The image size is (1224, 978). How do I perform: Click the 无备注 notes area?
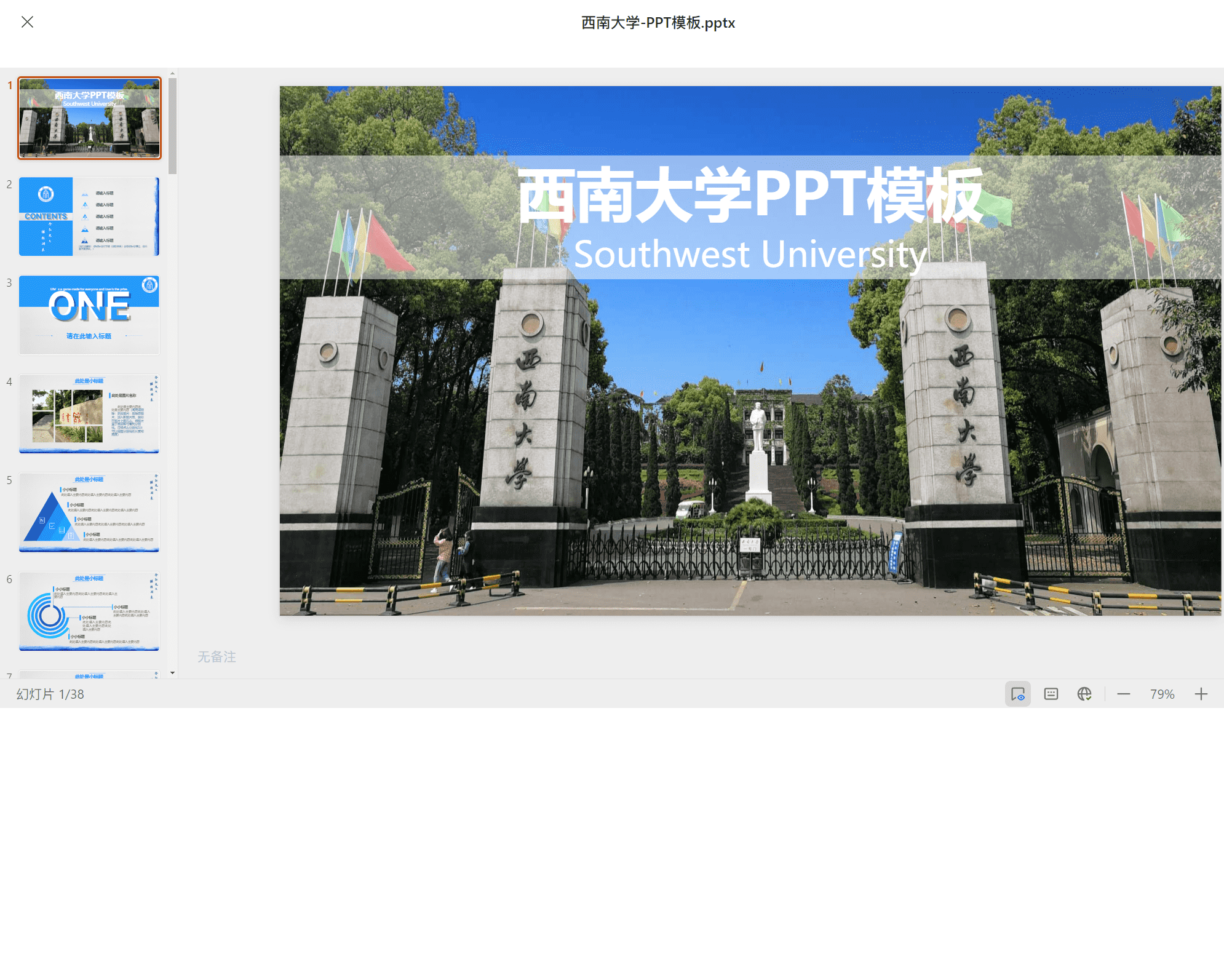pyautogui.click(x=217, y=657)
